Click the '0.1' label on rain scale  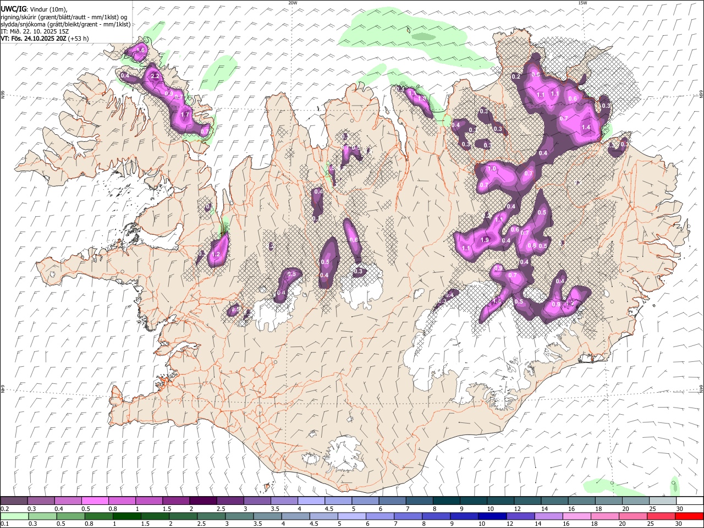click(5, 524)
